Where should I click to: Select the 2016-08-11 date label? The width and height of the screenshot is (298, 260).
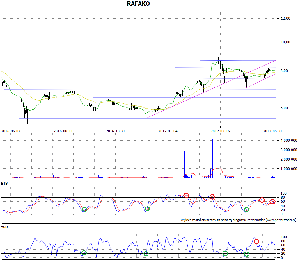(63, 131)
